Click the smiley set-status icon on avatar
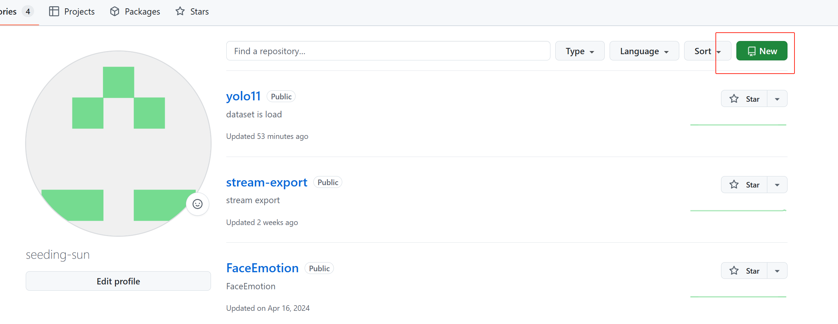The height and width of the screenshot is (324, 838). [197, 204]
